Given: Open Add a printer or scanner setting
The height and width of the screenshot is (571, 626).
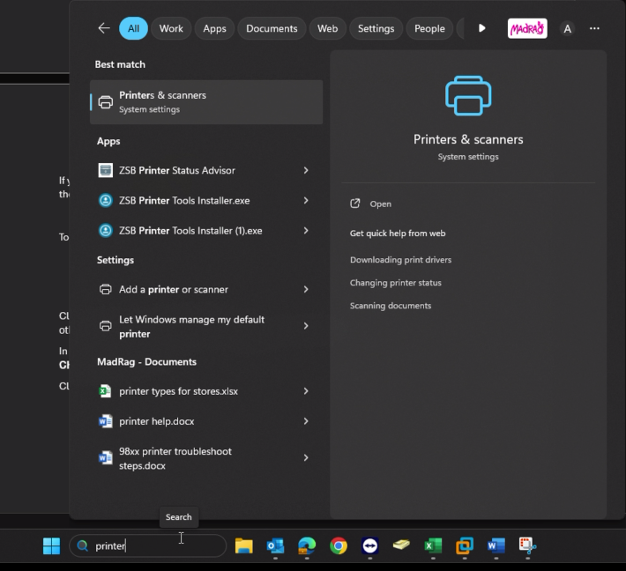Looking at the screenshot, I should [206, 289].
